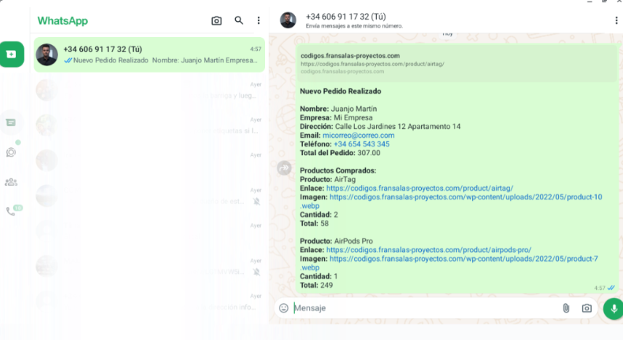The width and height of the screenshot is (623, 340).
Task: Open the Calls sidebar icon
Action: pyautogui.click(x=11, y=212)
